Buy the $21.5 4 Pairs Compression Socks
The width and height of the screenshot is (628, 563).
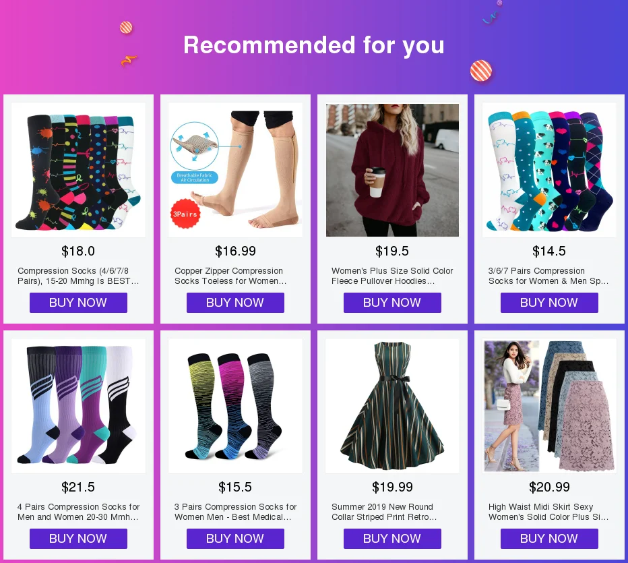(x=78, y=539)
